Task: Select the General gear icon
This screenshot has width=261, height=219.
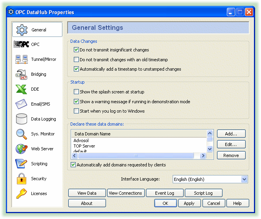Action: point(22,30)
